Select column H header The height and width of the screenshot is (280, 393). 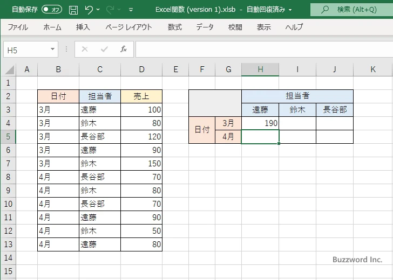coord(260,69)
